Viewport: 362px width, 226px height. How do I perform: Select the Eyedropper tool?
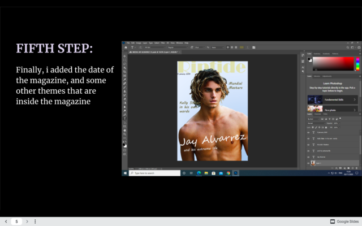[x=124, y=80]
